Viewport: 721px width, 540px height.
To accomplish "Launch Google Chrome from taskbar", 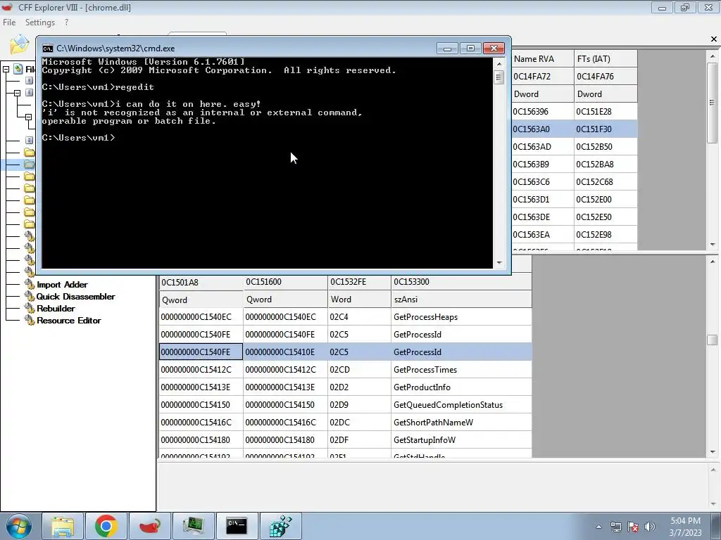I will point(106,526).
